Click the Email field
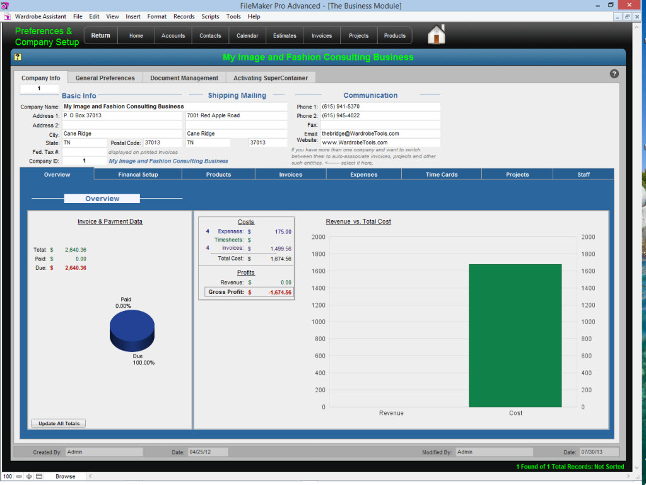This screenshot has height=485, width=646. pyautogui.click(x=380, y=134)
